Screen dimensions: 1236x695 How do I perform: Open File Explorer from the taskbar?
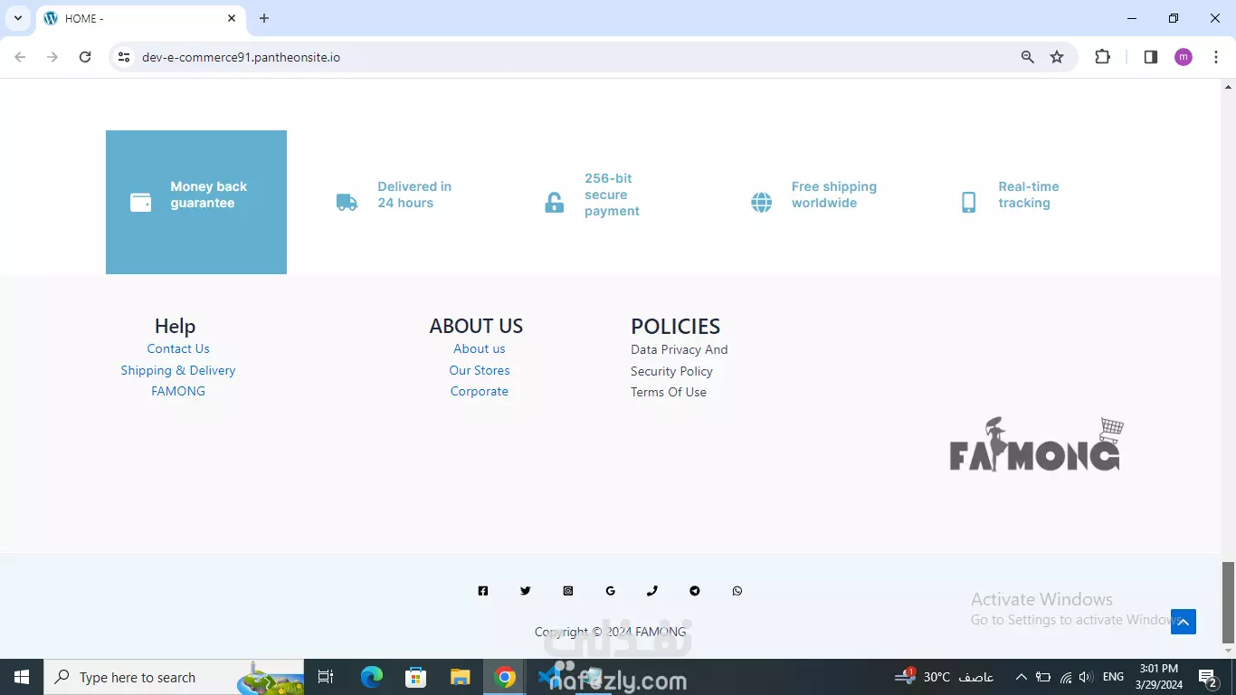tap(461, 677)
